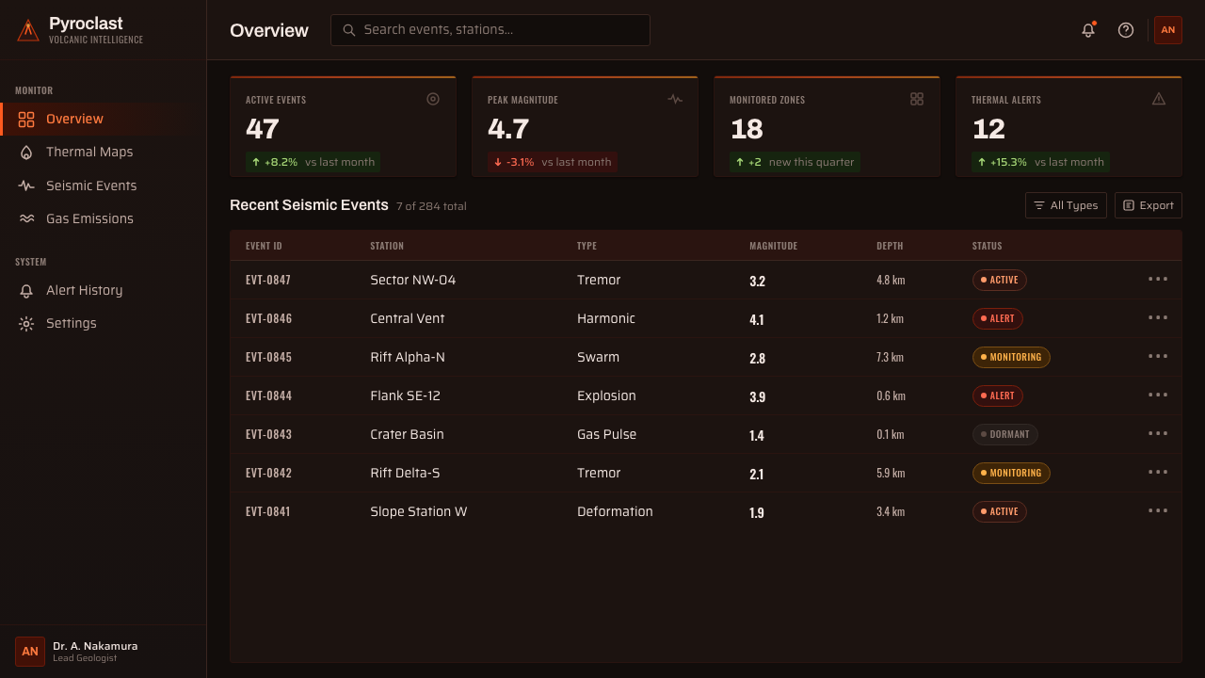Viewport: 1205px width, 678px height.
Task: Click the Active Events target icon
Action: coord(433,99)
